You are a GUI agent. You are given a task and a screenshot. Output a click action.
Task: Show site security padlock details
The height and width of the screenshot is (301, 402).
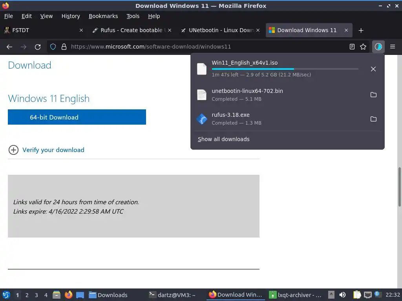click(x=64, y=47)
